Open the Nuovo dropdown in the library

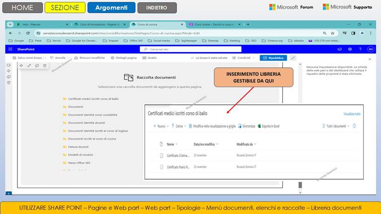(x=161, y=126)
